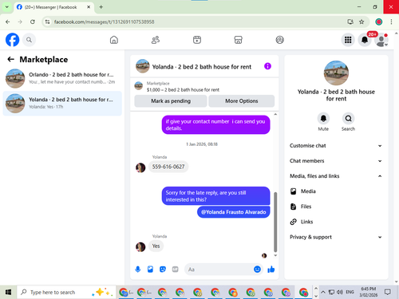This screenshot has width=399, height=299.
Task: Select Yolanda 2 bed 2 bath conversation
Action: coord(62,103)
